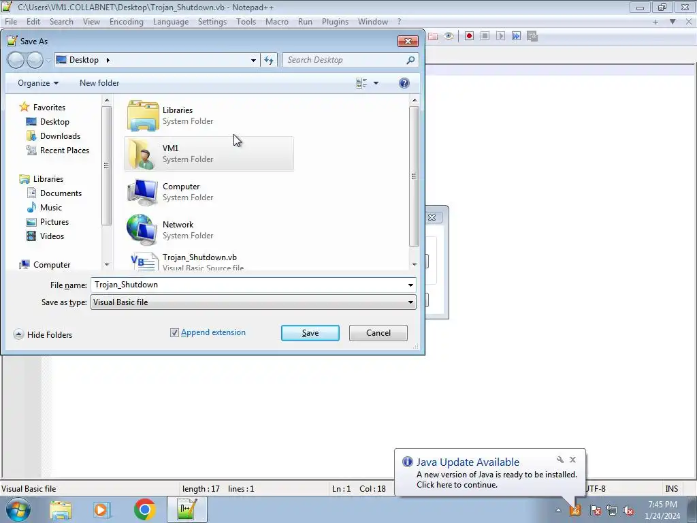This screenshot has width=697, height=523.
Task: Click the Action Center flag tray icon
Action: tap(595, 510)
